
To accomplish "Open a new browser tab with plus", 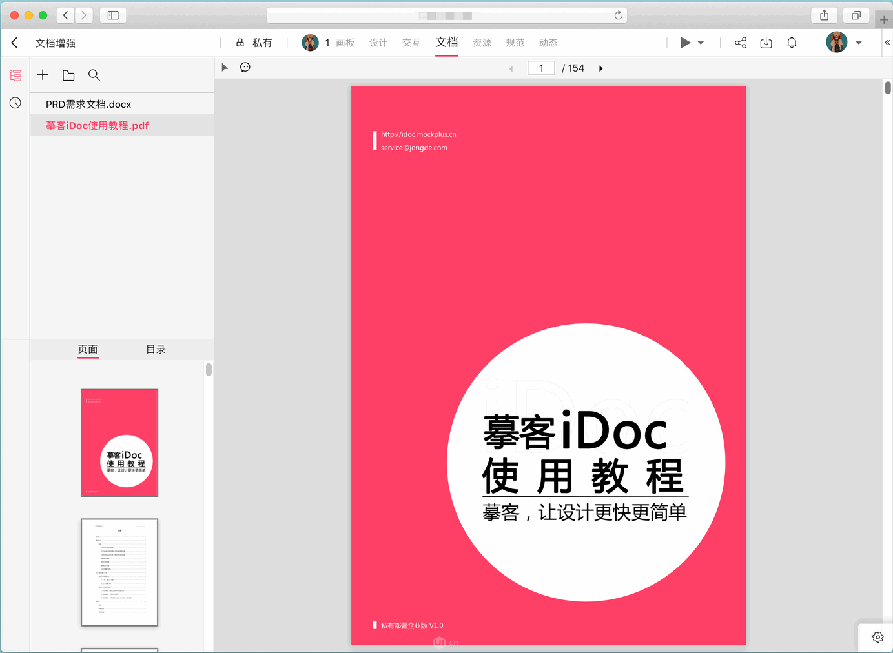I will coord(884,20).
